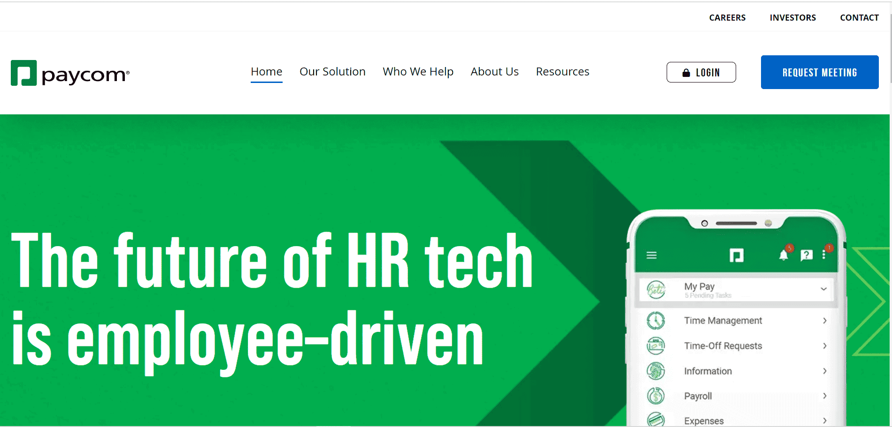This screenshot has height=427, width=892.
Task: Click the Time Management clock icon
Action: click(656, 320)
